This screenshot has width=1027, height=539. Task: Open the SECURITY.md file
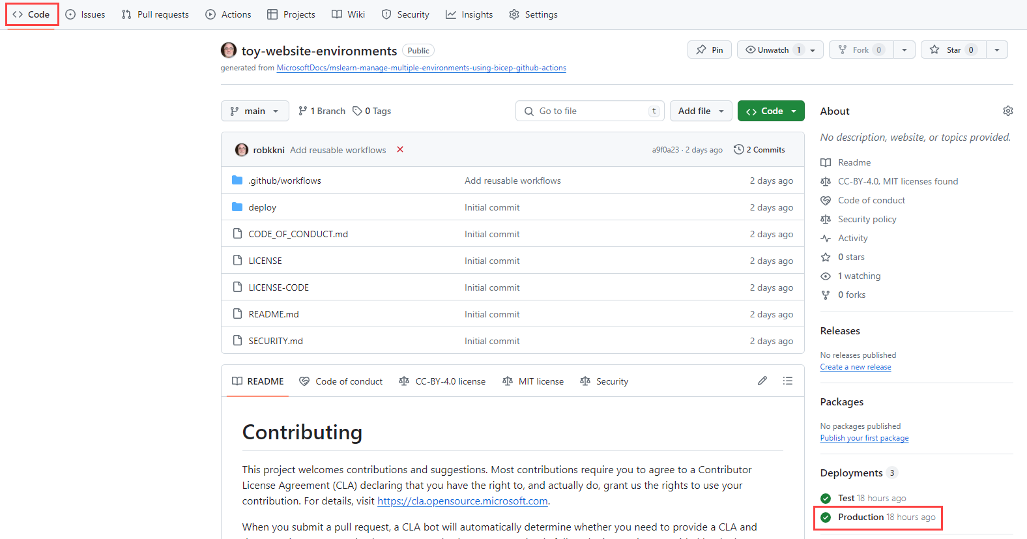[x=276, y=341]
